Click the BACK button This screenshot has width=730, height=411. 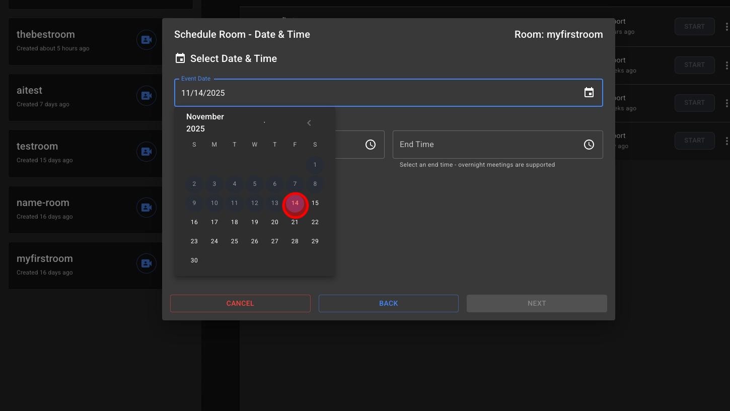(x=388, y=303)
